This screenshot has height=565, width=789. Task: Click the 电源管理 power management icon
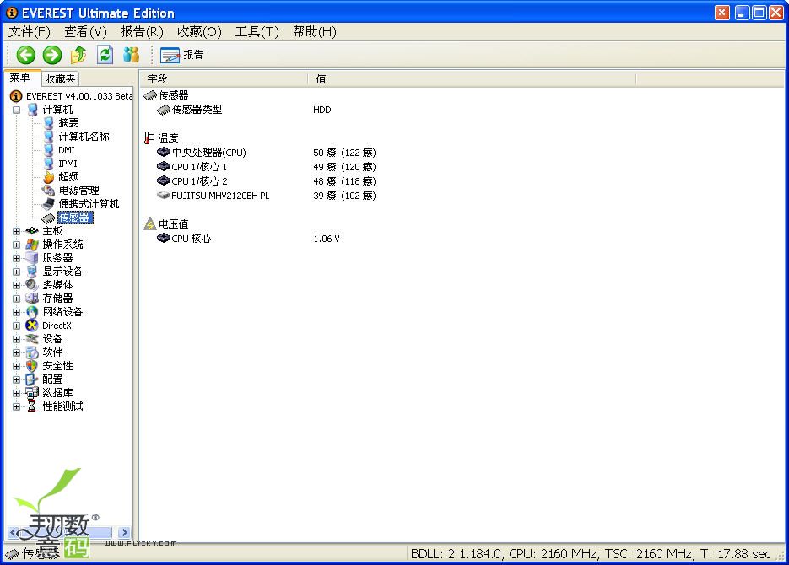(x=48, y=190)
